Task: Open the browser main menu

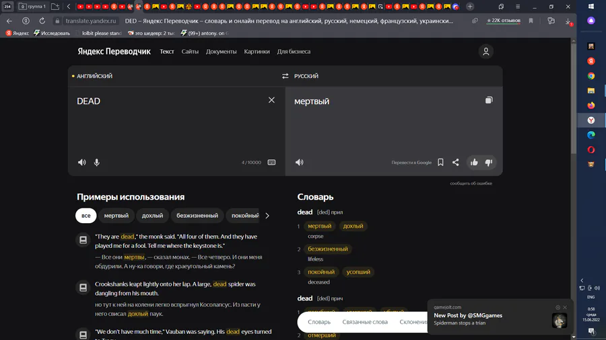Action: 518,7
